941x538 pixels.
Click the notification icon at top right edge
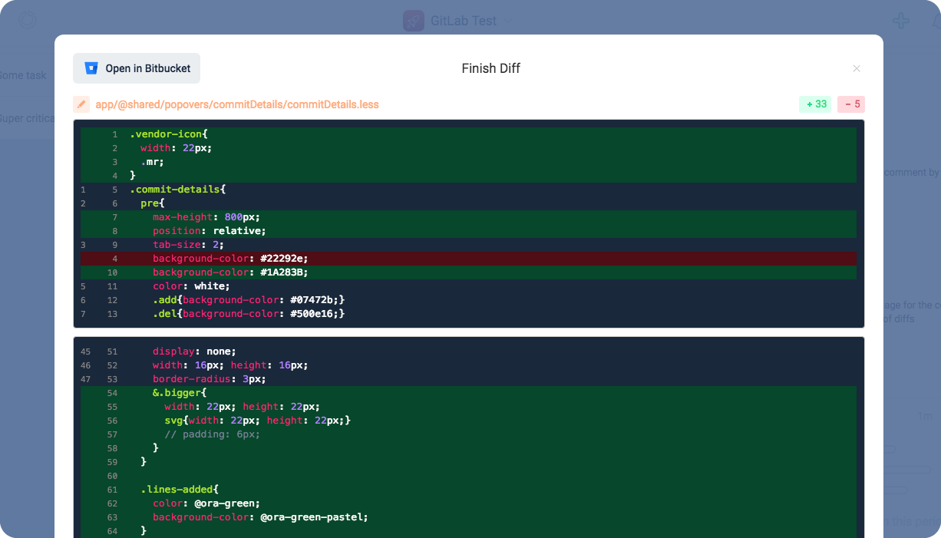coord(936,20)
